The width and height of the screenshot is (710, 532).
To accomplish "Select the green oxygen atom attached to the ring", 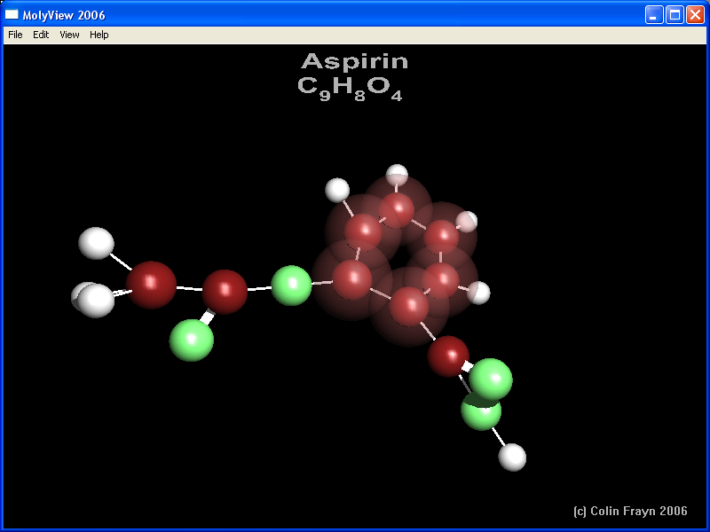I will pyautogui.click(x=291, y=286).
